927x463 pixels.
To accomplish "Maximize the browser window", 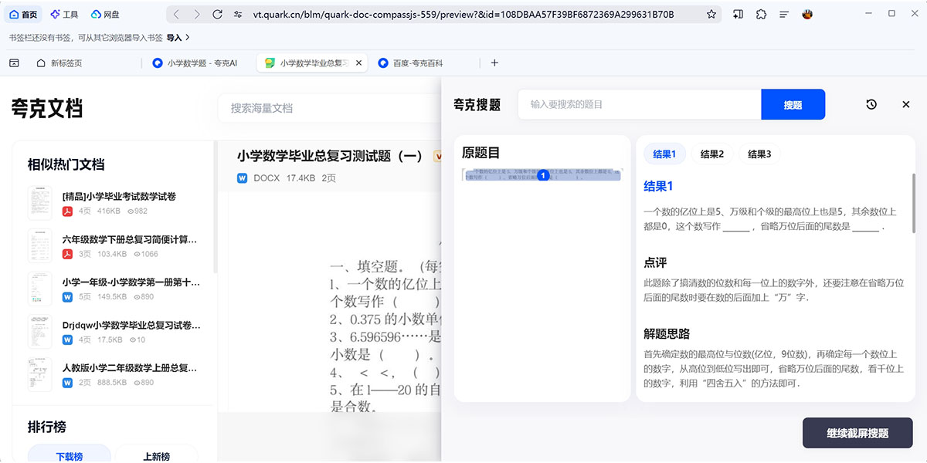I will 892,14.
